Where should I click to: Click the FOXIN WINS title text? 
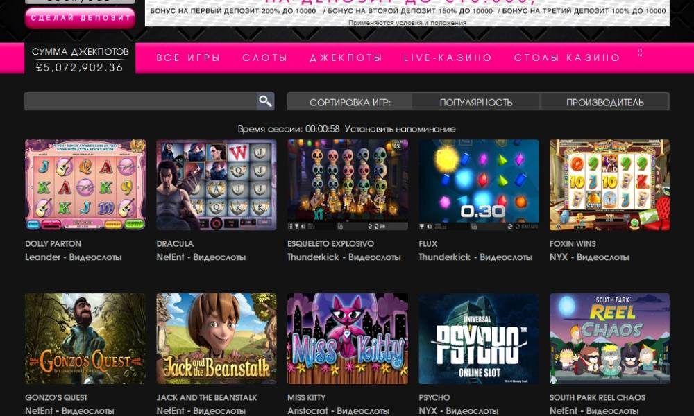tap(573, 243)
